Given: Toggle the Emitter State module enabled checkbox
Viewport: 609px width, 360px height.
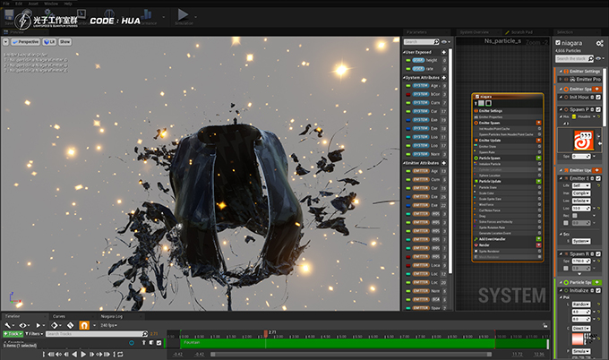Looking at the screenshot, I should tap(598, 178).
